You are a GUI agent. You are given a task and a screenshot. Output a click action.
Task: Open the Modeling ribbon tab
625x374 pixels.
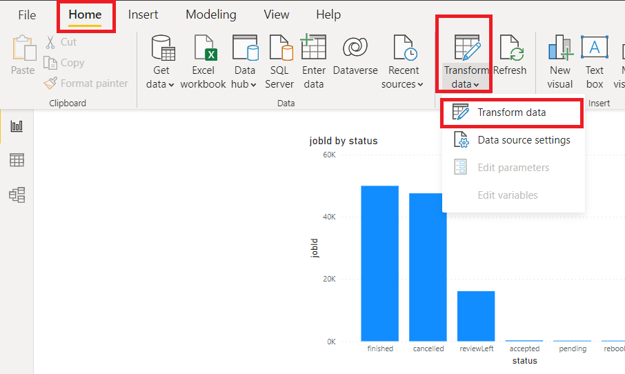[211, 14]
